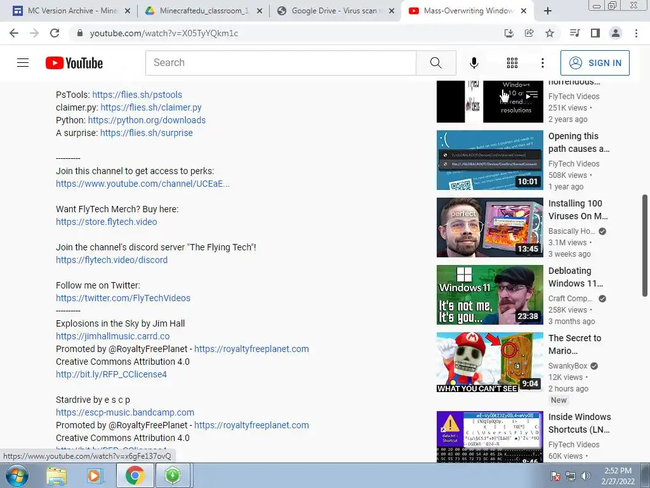Toggle Chrome side panel

595,33
